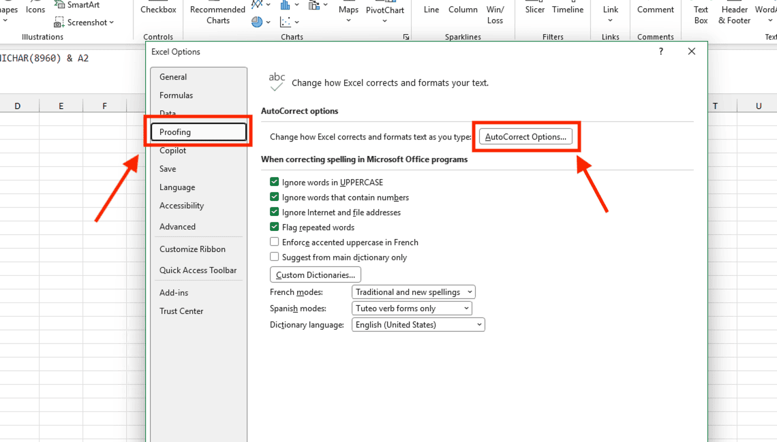Screen dimensions: 777x442
Task: Open help for Excel Options dialog
Action: coord(660,52)
